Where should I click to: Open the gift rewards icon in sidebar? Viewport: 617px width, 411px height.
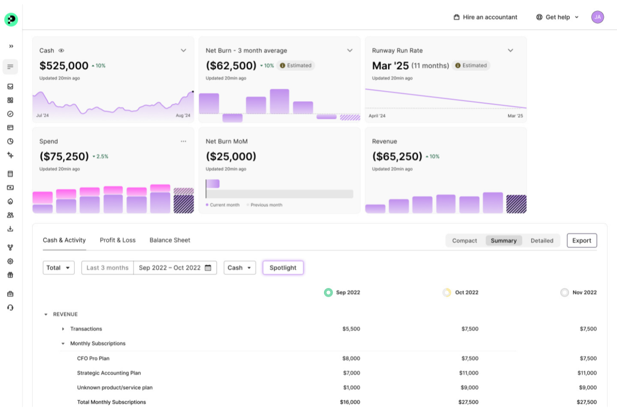[10, 275]
